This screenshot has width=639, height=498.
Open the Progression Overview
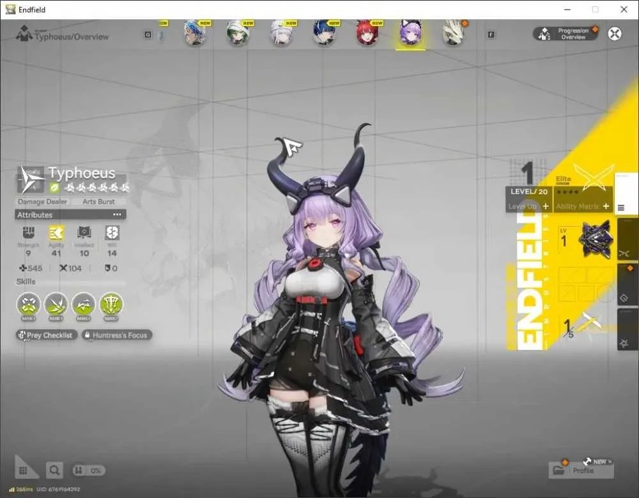566,34
